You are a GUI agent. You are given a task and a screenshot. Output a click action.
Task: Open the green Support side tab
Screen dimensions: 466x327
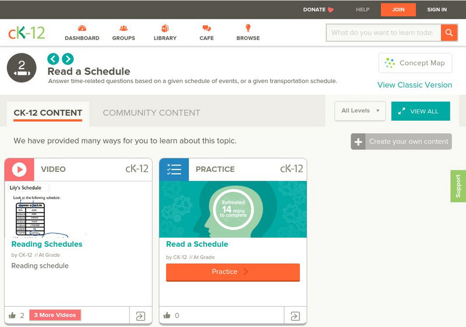point(458,186)
